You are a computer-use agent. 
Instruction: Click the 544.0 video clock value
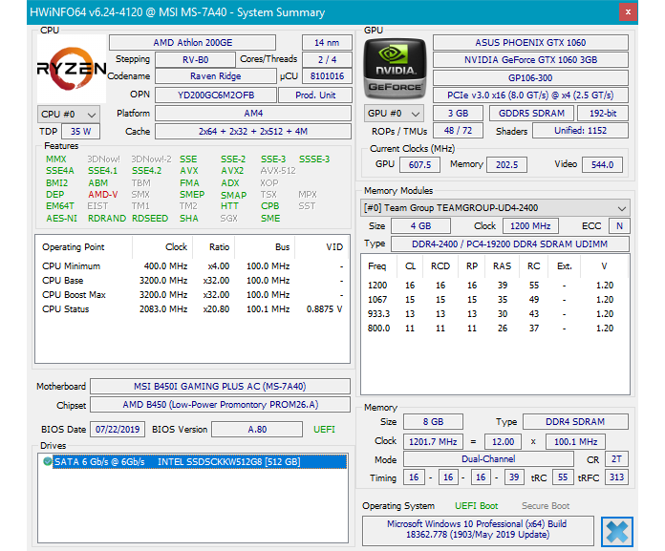pos(602,165)
